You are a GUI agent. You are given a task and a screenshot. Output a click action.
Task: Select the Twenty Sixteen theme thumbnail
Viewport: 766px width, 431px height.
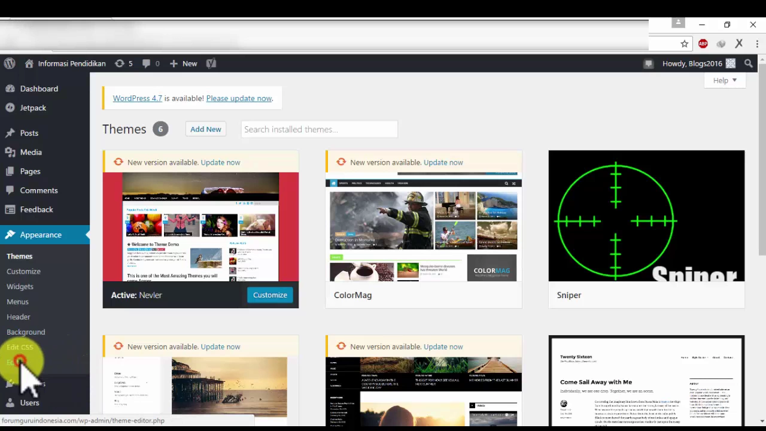pyautogui.click(x=646, y=381)
